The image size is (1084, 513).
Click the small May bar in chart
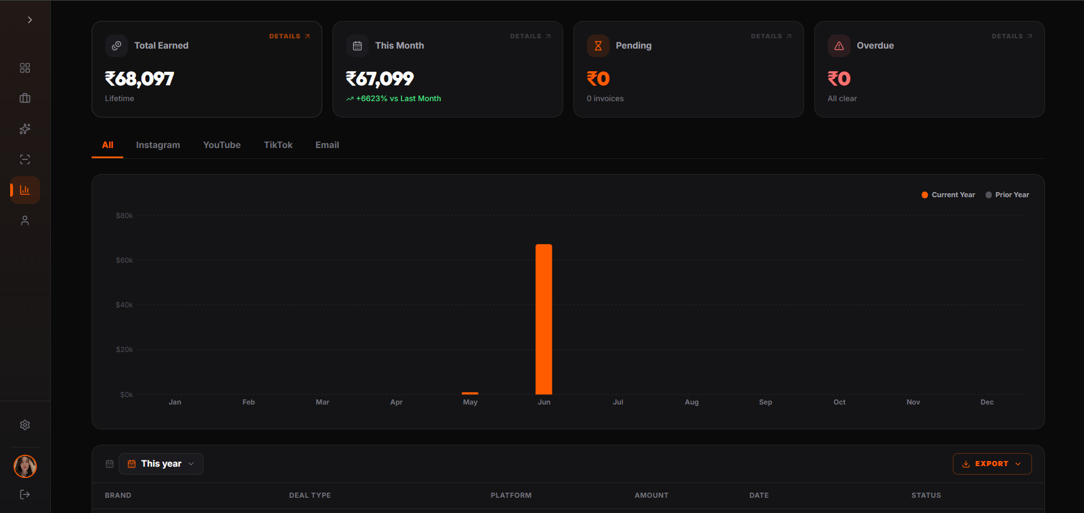click(470, 393)
